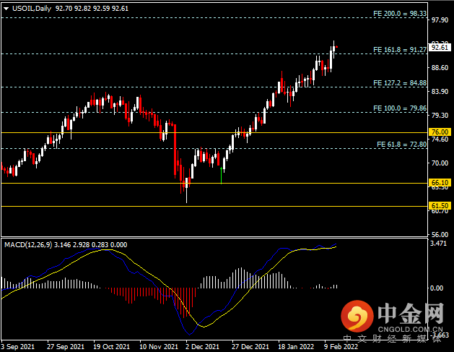Click the 97.90 price axis value
This screenshot has height=352, width=454.
pos(440,21)
